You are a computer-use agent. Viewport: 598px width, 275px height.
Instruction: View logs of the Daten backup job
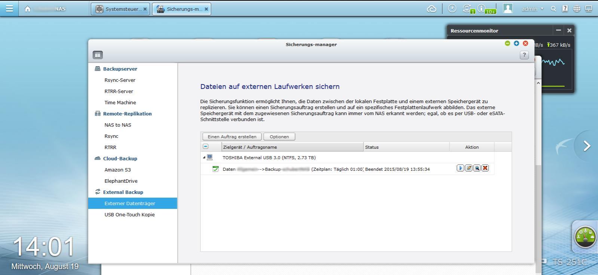pos(477,168)
